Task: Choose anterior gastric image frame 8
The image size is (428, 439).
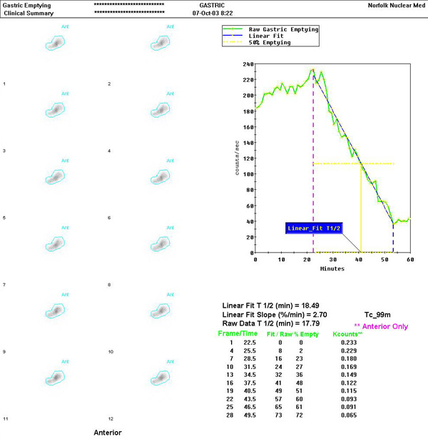Action: point(160,243)
